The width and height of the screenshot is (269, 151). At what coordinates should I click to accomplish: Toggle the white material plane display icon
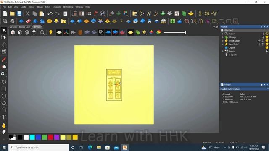tap(59, 32)
